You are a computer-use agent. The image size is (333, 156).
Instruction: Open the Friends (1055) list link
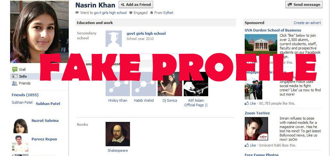click(x=25, y=95)
